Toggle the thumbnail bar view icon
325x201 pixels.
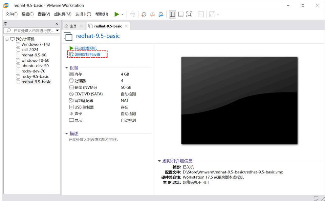click(181, 14)
